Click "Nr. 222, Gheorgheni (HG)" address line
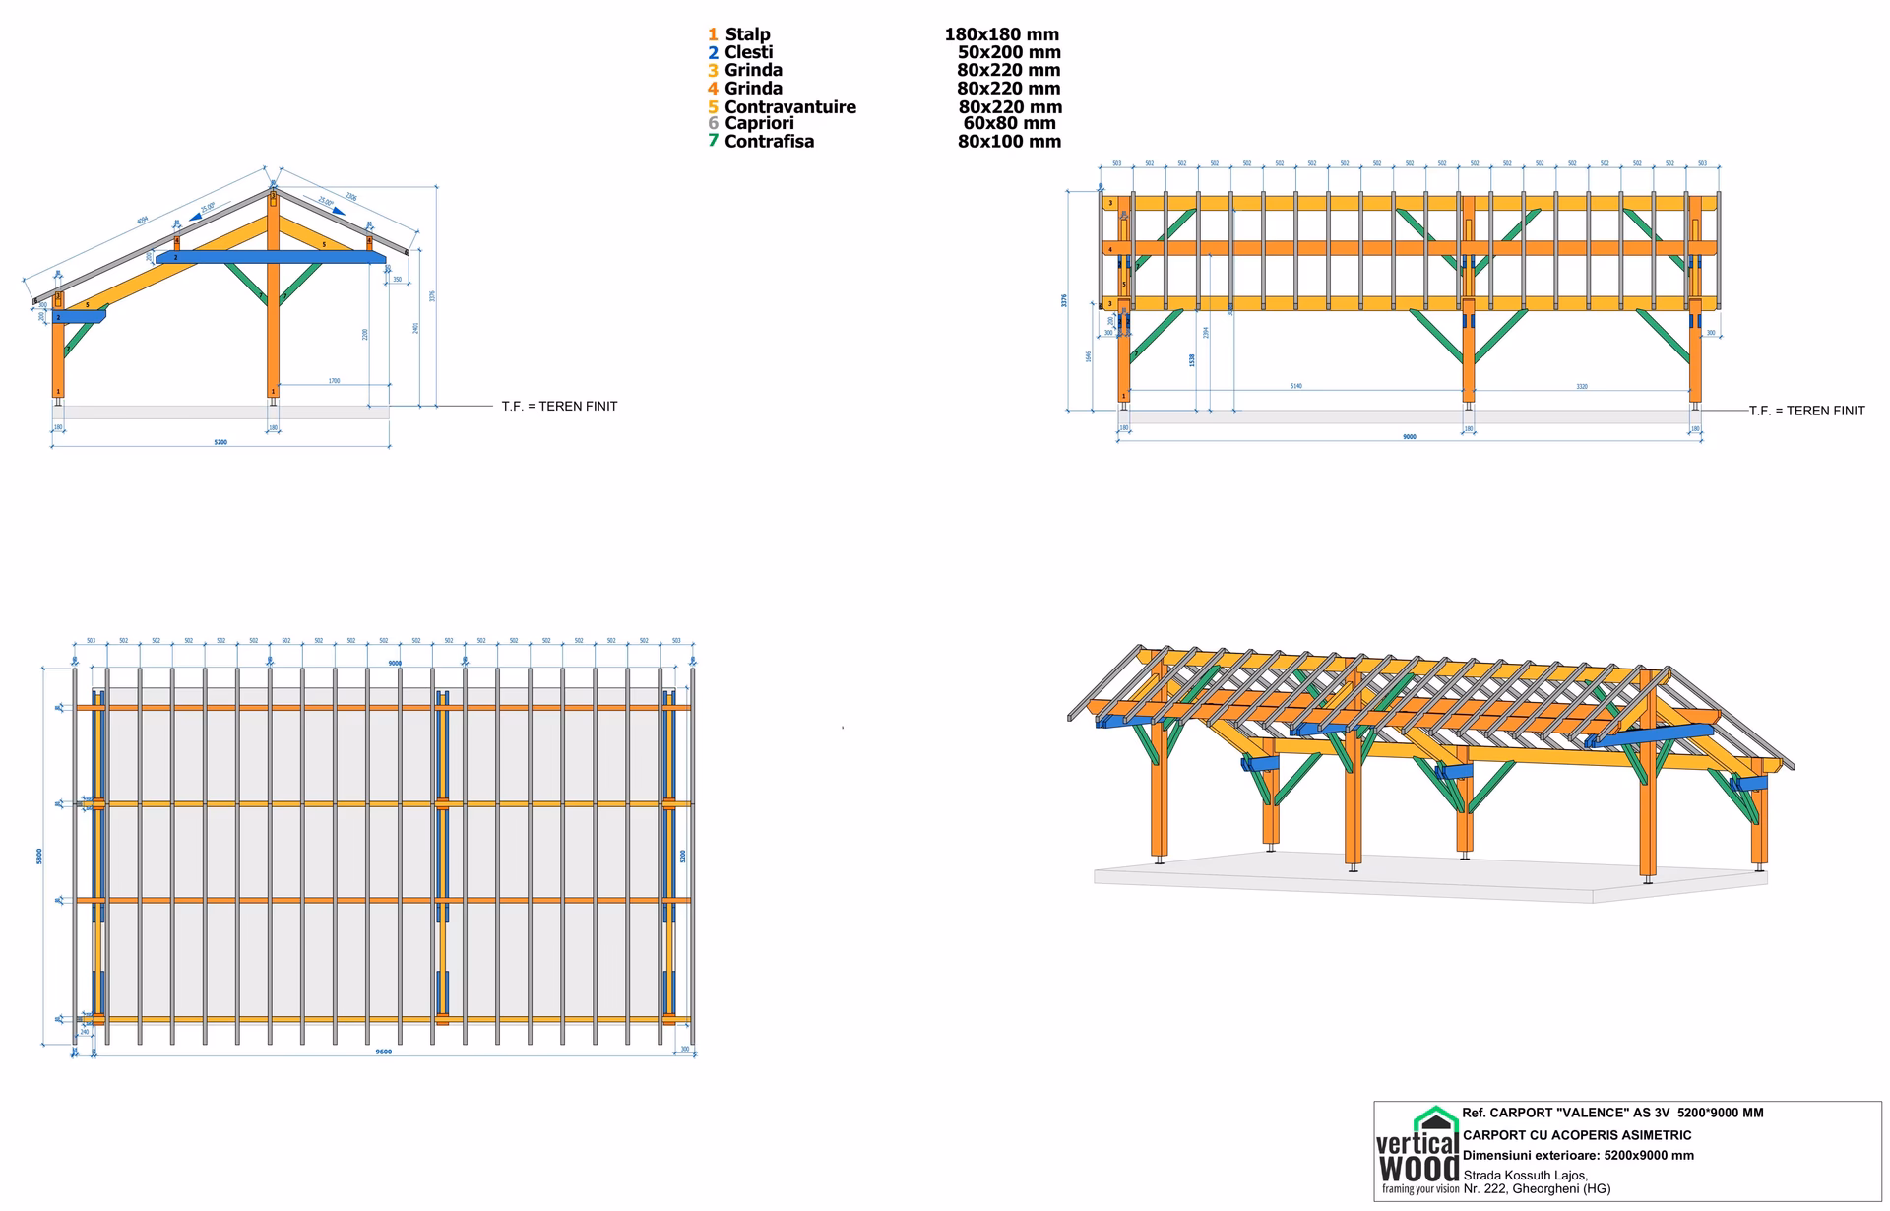Screen dimensions: 1890x1211 (1537, 1188)
